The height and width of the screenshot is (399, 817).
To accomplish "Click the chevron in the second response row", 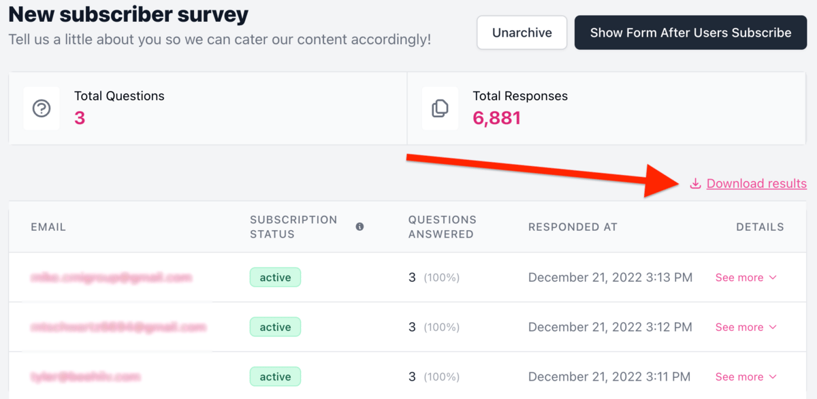I will click(773, 328).
